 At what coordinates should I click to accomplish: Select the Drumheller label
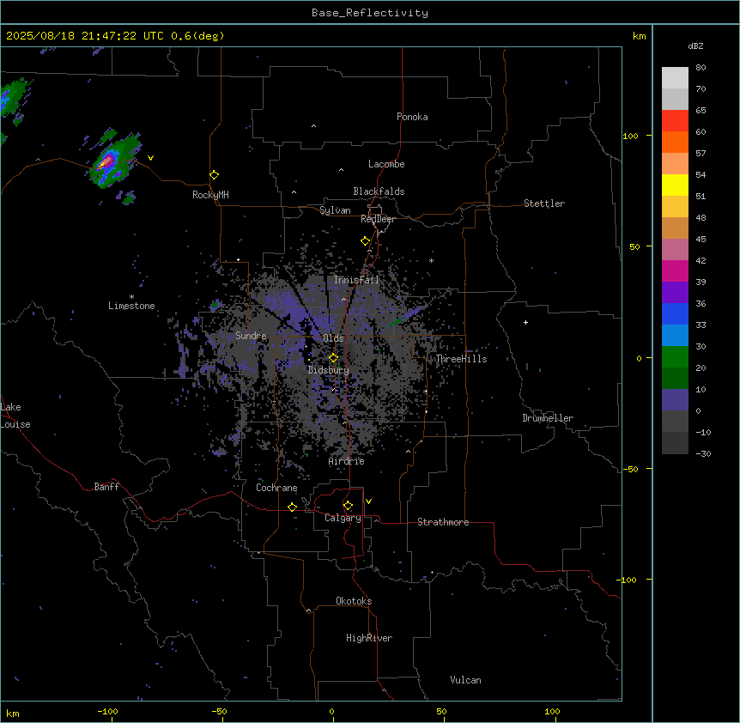coord(548,418)
